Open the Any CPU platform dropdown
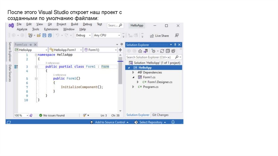 [107, 35]
